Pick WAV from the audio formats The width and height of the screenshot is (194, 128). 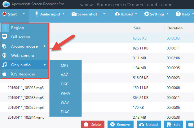pyautogui.click(x=65, y=102)
